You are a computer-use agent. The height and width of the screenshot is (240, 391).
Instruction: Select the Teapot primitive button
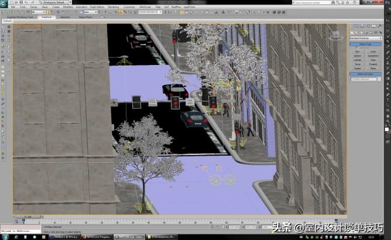357,68
